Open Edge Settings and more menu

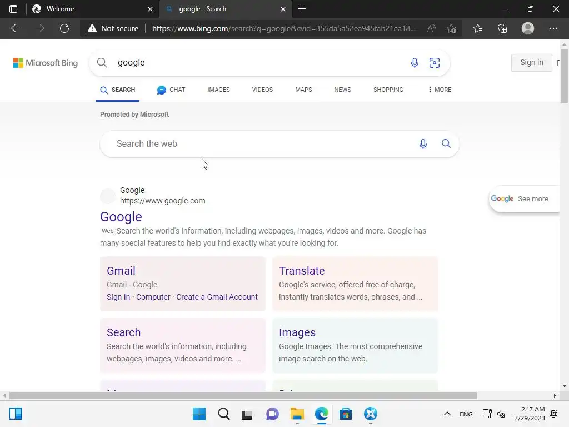coord(553,28)
